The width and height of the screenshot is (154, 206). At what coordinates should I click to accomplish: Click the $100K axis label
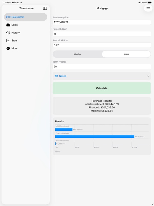[96, 148]
